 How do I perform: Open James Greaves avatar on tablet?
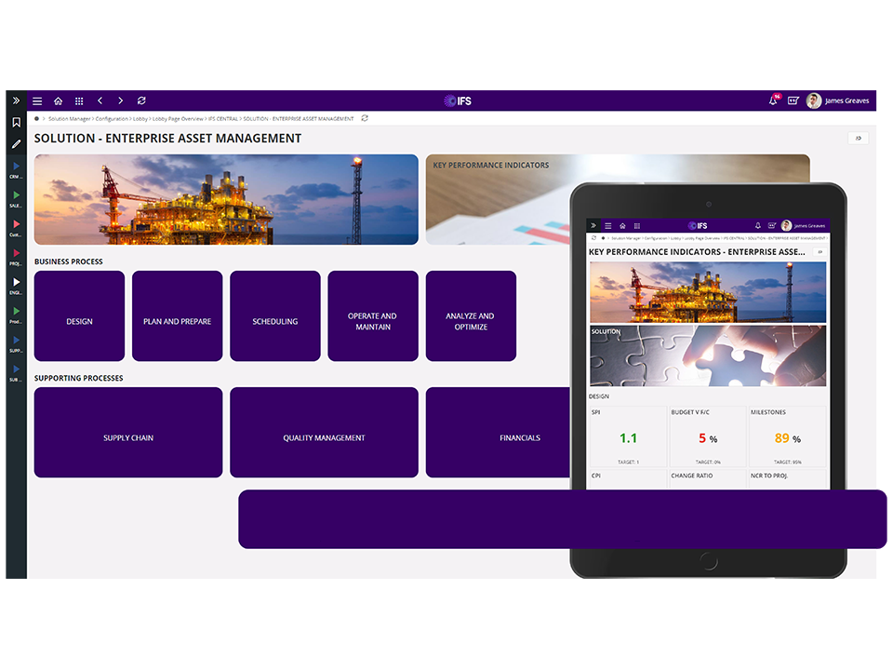click(787, 225)
